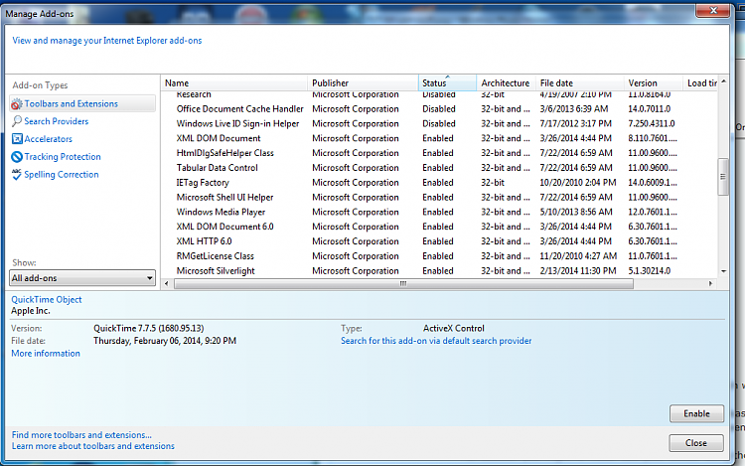The height and width of the screenshot is (466, 745).
Task: Click version 5.1.30214.0 cell
Action: click(649, 271)
